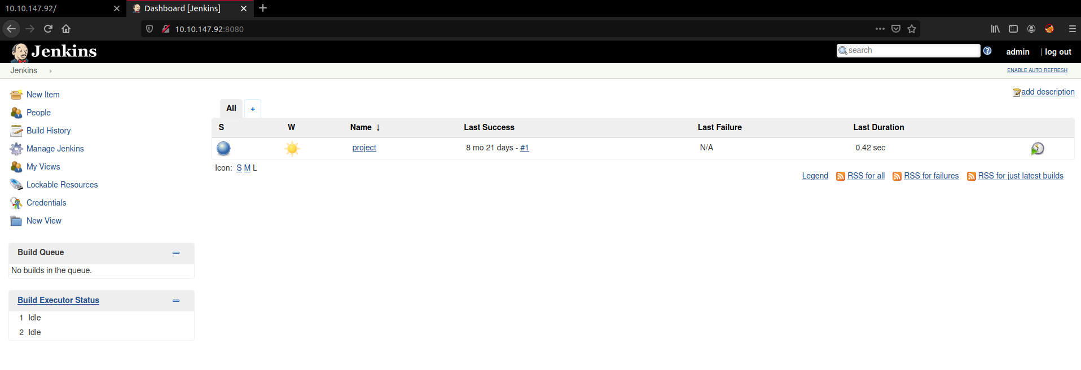Open the Firefox account icon
1081x370 pixels.
point(1031,29)
